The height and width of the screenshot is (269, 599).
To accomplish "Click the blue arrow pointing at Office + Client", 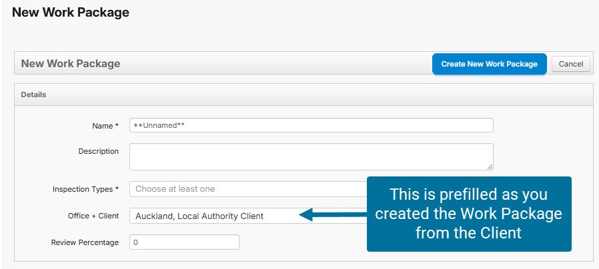I will point(332,215).
